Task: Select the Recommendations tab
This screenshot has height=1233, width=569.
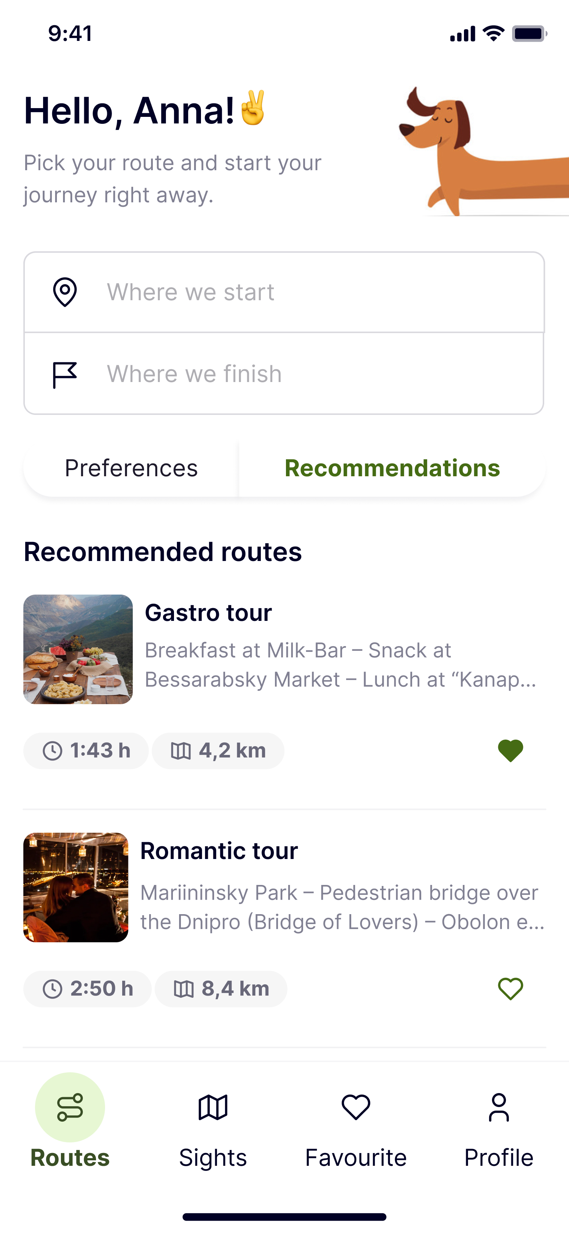Action: pos(392,468)
